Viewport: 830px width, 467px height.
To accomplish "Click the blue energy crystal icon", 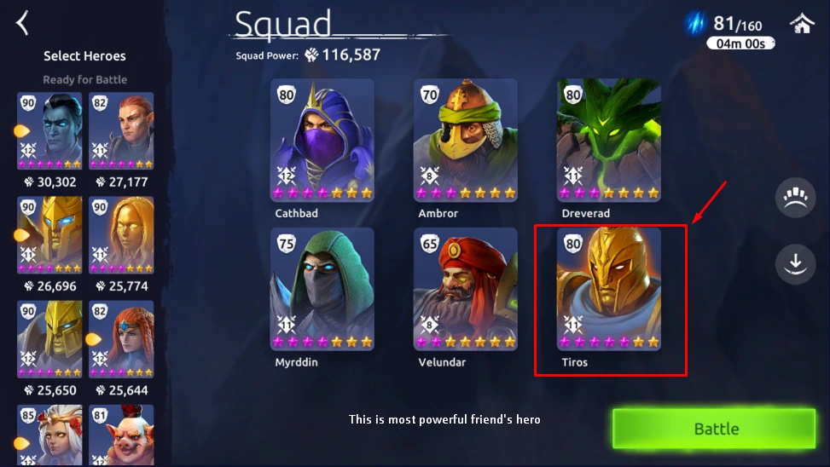I will tap(695, 23).
